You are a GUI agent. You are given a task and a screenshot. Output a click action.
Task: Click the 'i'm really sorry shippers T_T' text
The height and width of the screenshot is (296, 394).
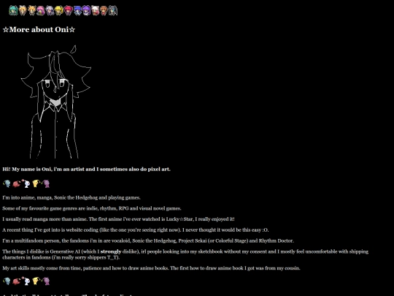[86, 257]
